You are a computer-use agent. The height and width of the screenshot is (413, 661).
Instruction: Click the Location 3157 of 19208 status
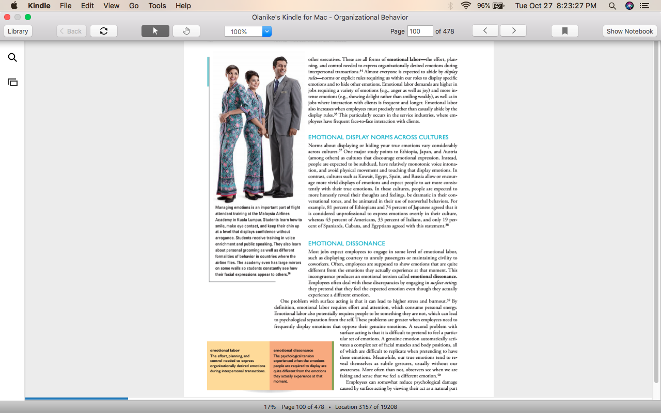(x=366, y=407)
